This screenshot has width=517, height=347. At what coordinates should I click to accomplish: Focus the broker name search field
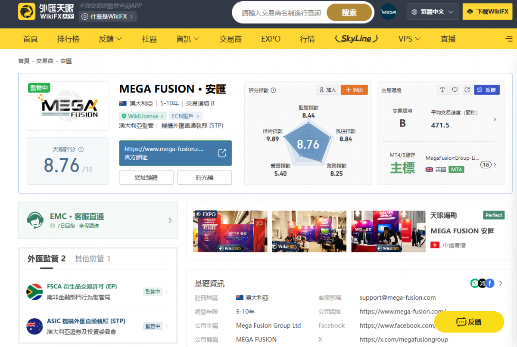coord(281,13)
